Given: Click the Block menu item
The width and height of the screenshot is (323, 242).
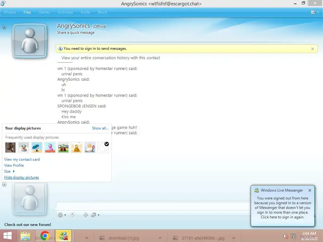Looking at the screenshot, I should pyautogui.click(x=102, y=12).
